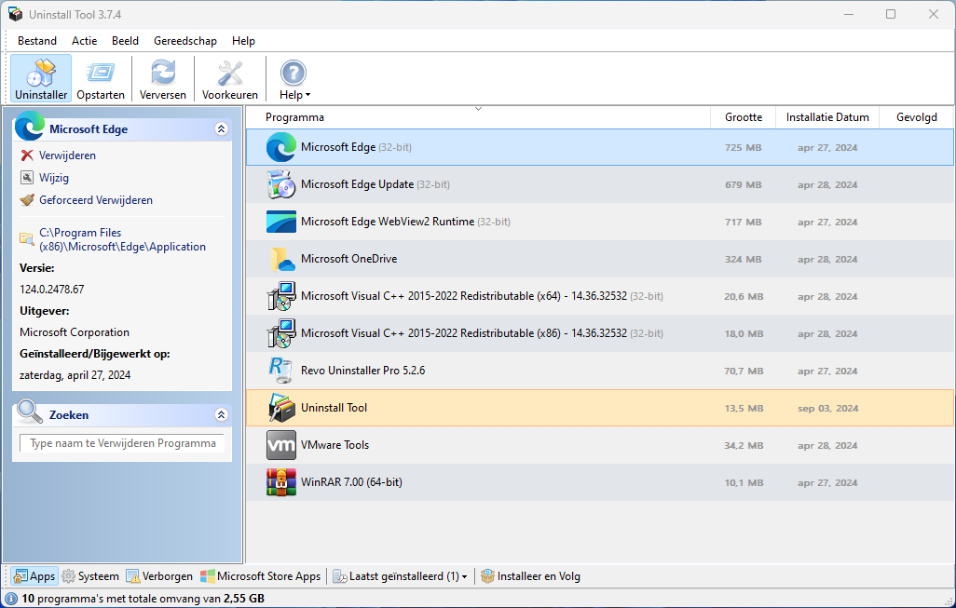956x608 pixels.
Task: Select the Microsoft OneDrive row text
Action: pos(348,258)
